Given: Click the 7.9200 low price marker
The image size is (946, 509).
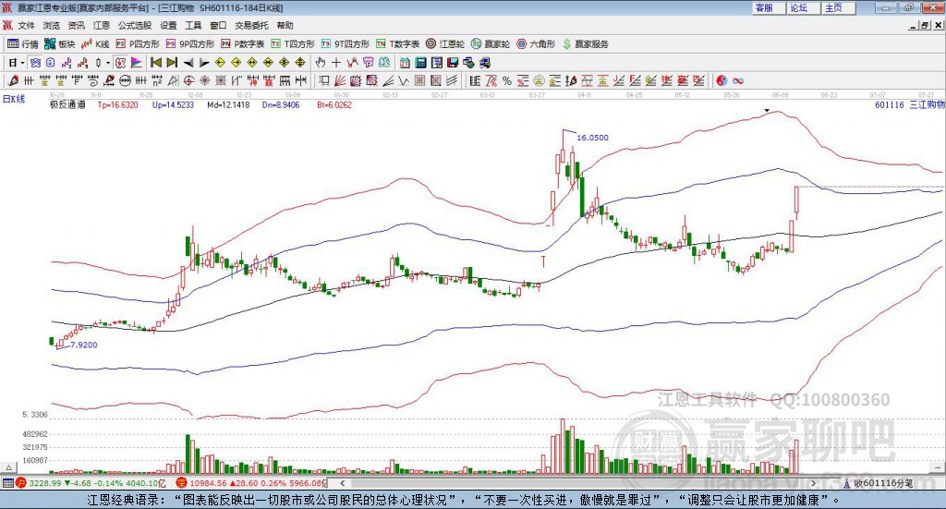Looking at the screenshot, I should [83, 345].
